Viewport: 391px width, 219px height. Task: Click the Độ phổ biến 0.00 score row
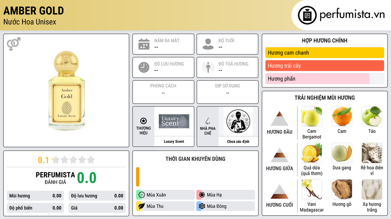pos(35,208)
